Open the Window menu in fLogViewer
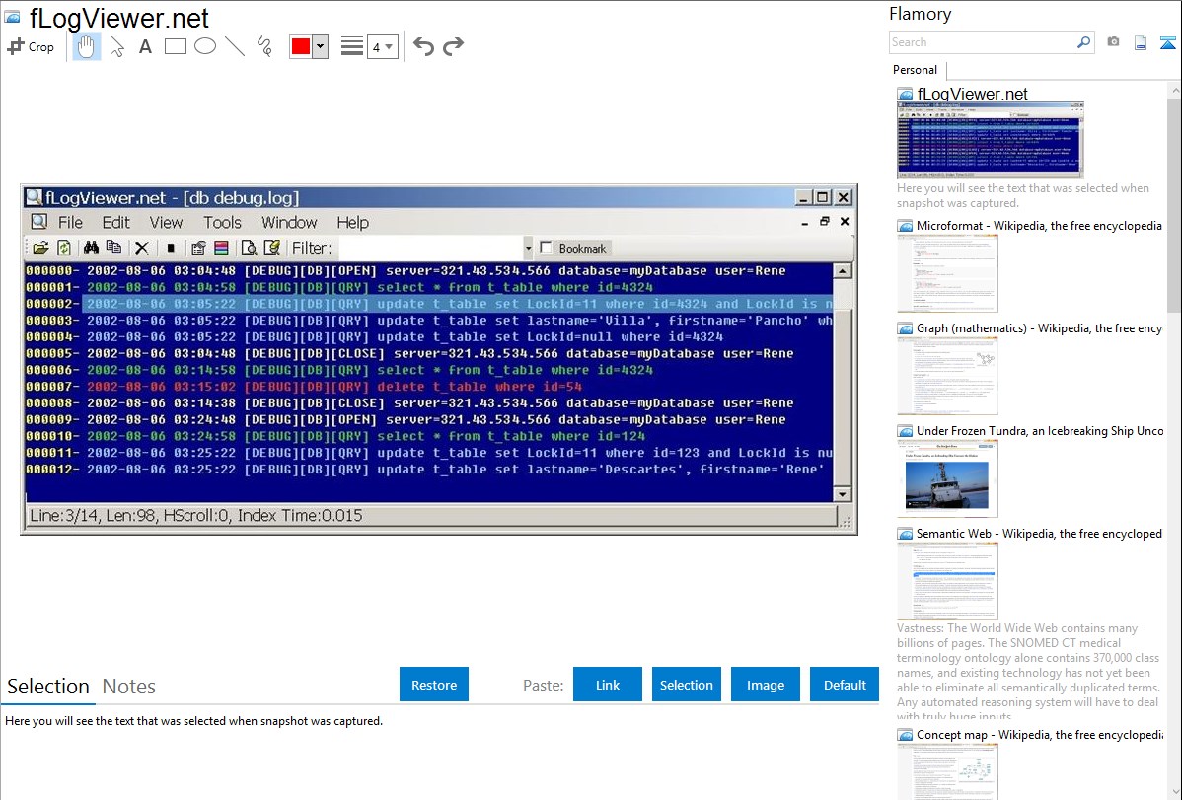The height and width of the screenshot is (800, 1182). click(x=289, y=222)
